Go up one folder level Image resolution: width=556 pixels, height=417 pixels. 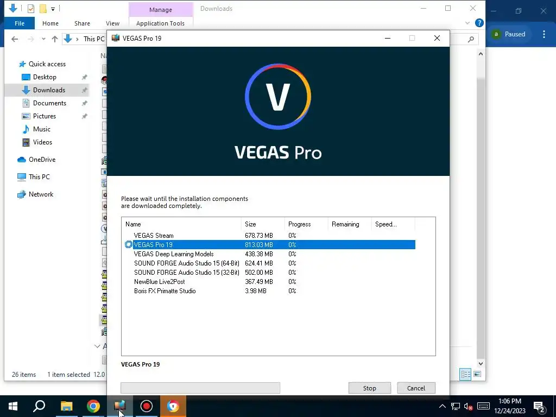[55, 39]
